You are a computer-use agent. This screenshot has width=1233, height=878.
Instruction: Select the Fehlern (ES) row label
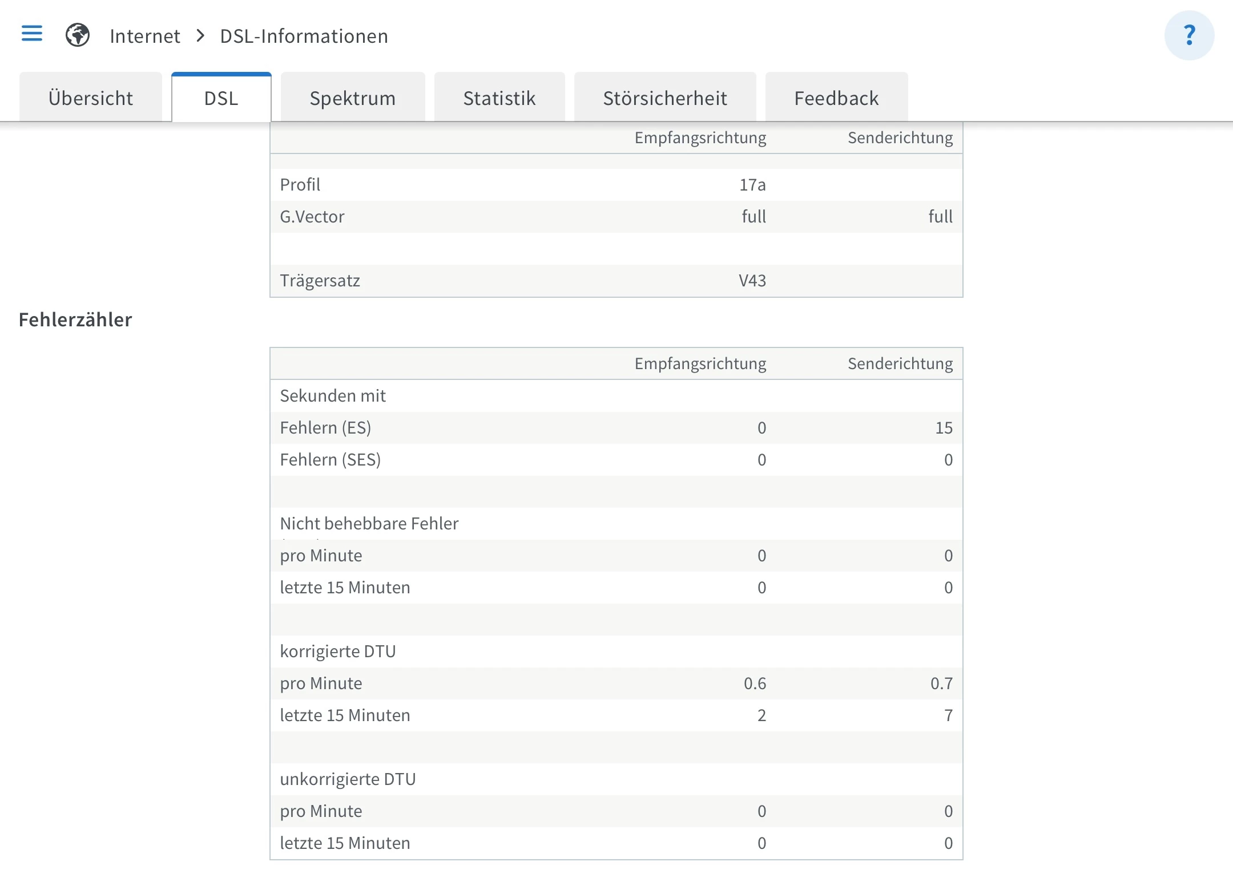click(x=325, y=427)
